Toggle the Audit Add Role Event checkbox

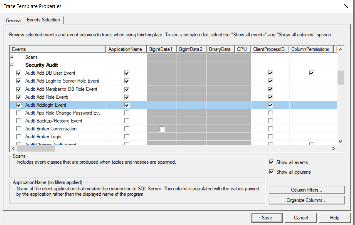click(19, 97)
